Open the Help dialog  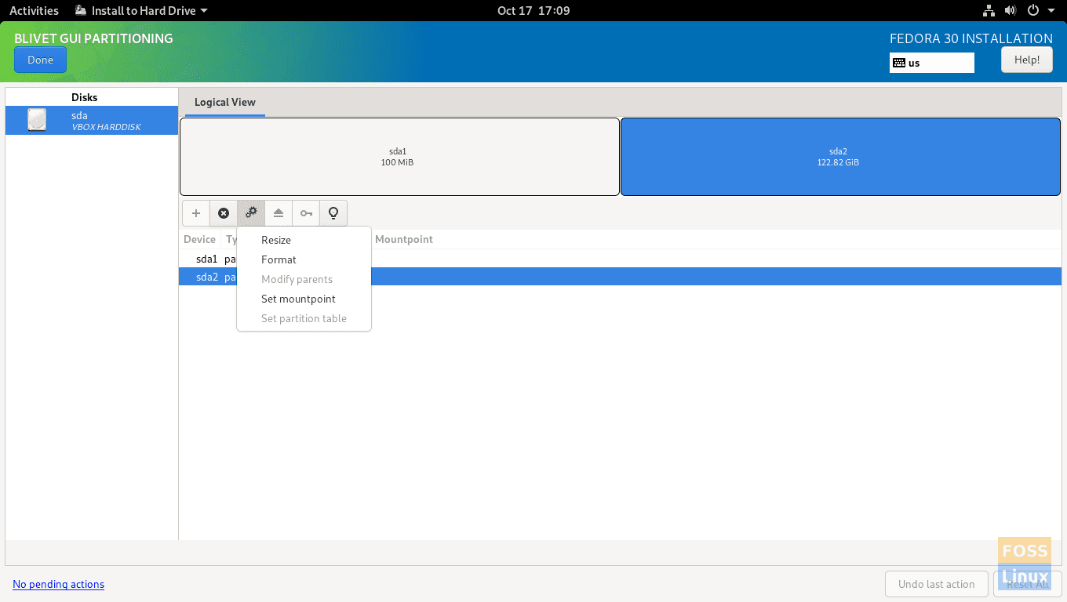coord(1026,60)
